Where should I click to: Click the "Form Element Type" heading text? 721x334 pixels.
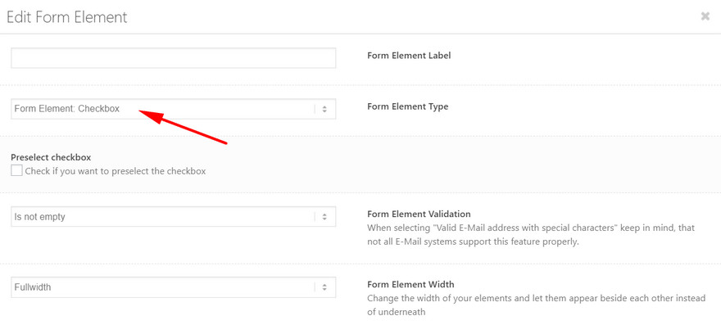[x=407, y=106]
